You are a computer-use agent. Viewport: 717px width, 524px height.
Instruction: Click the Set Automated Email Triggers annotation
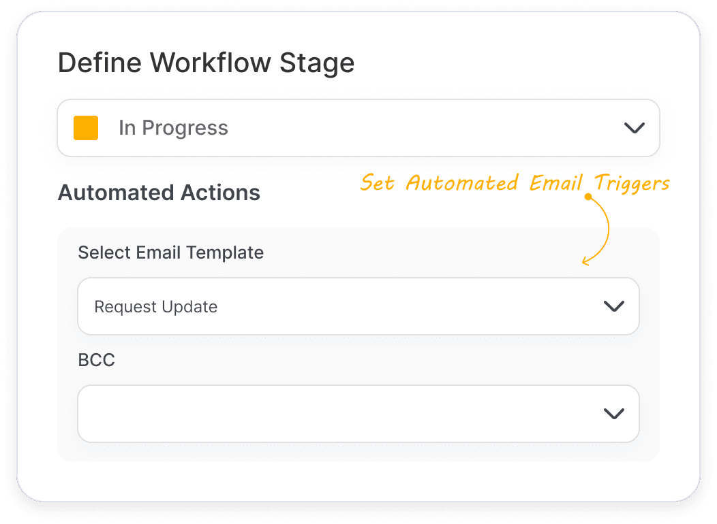(x=515, y=183)
